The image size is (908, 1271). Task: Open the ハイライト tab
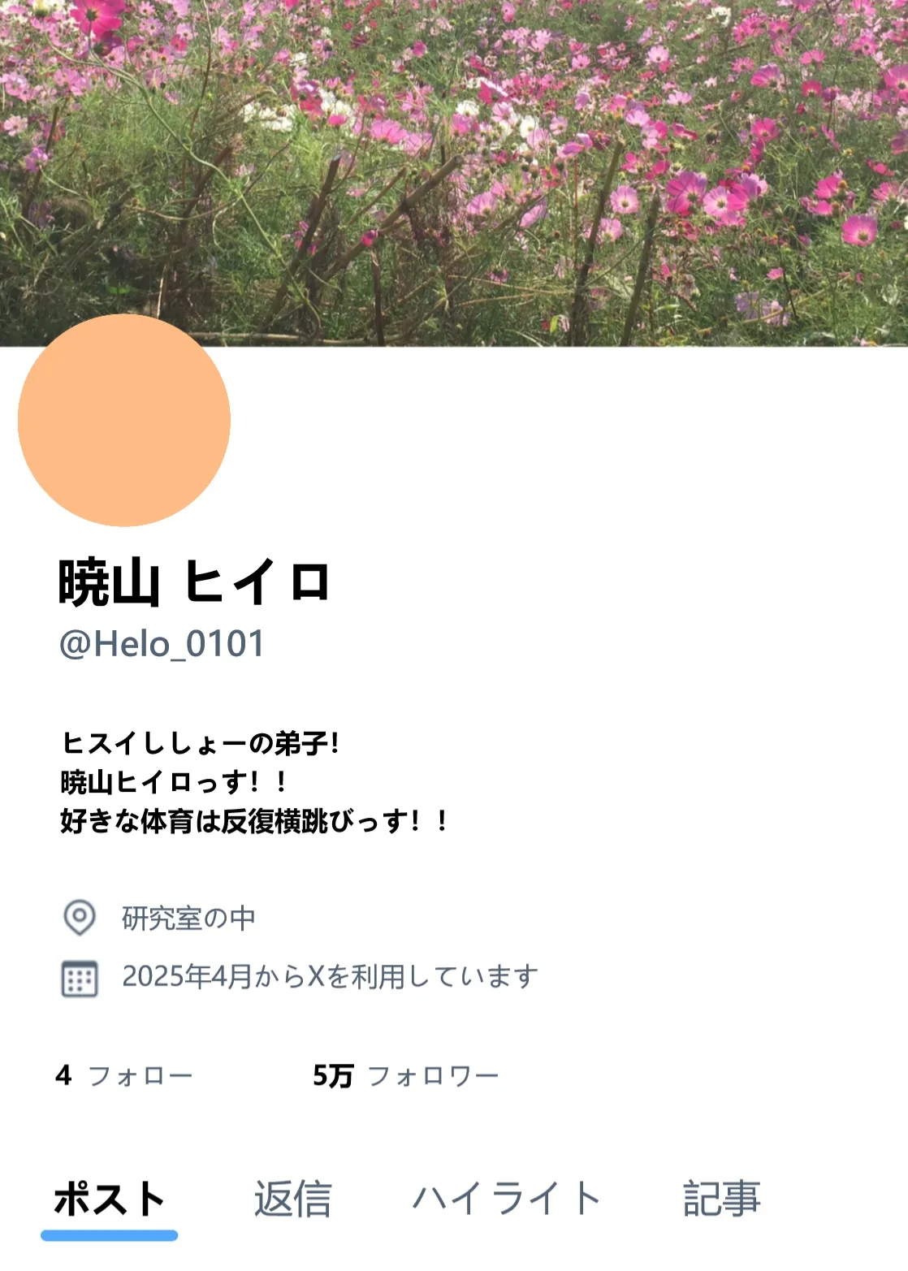click(x=507, y=1199)
